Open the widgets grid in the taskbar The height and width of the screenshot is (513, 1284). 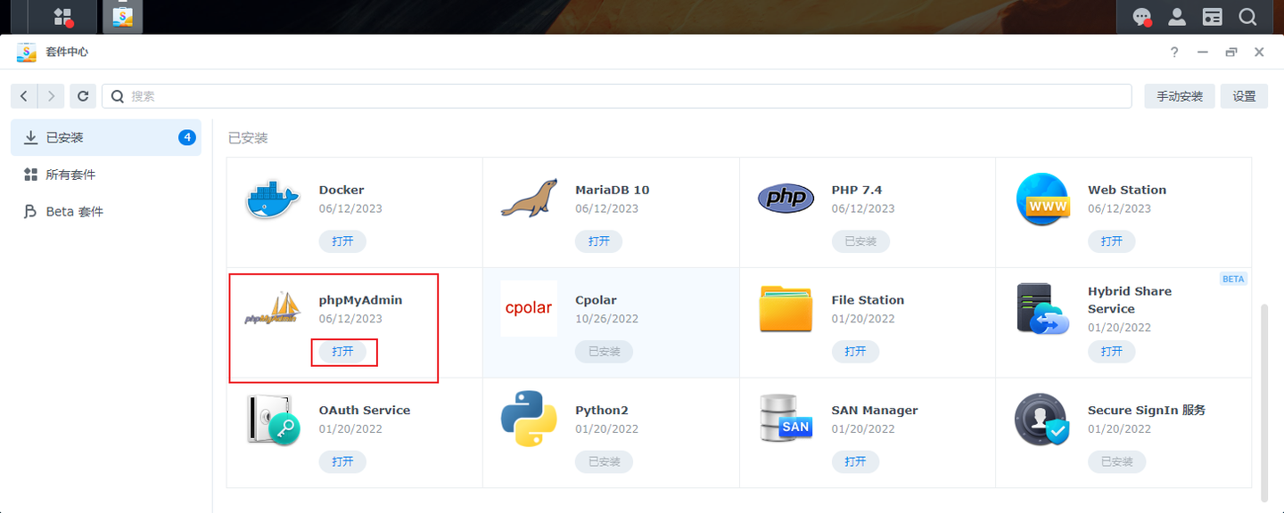(61, 16)
